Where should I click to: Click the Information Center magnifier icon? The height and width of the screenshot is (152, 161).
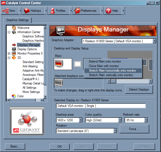coord(14,32)
